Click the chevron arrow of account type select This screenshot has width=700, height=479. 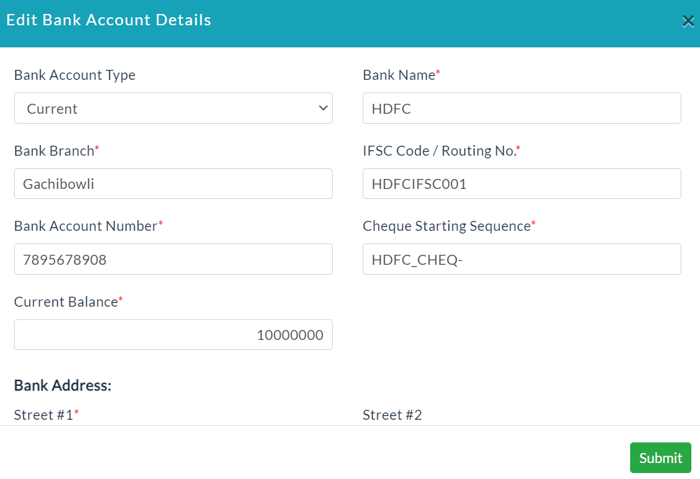click(323, 108)
